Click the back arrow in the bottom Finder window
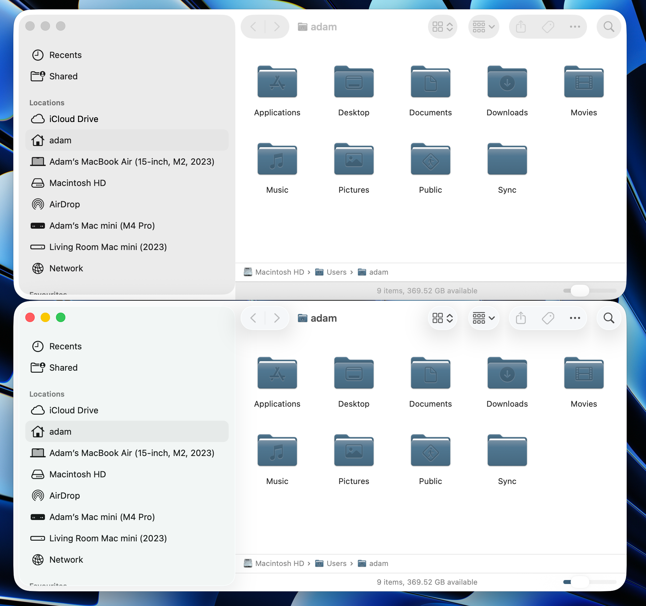The height and width of the screenshot is (606, 646). click(253, 318)
